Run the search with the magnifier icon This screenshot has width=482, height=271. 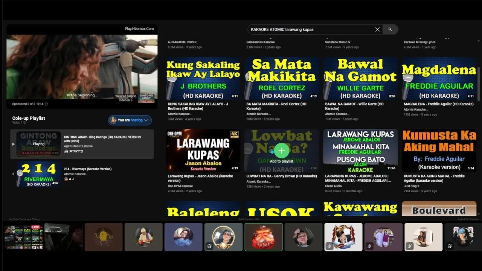point(390,29)
